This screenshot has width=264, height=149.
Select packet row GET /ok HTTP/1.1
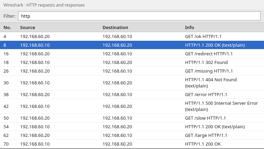pyautogui.click(x=132, y=36)
